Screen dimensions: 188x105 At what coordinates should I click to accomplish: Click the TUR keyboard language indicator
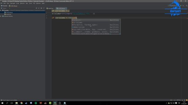[x=179, y=103]
